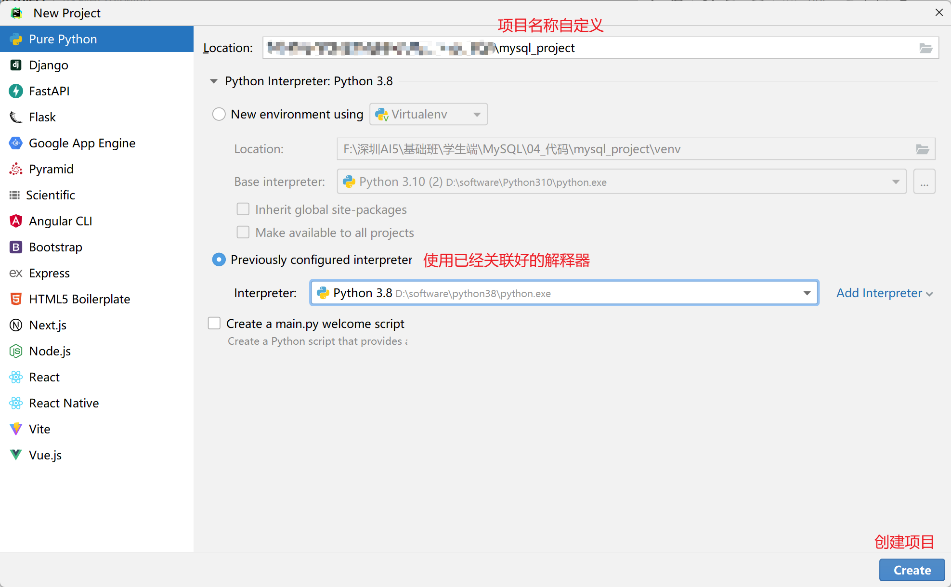This screenshot has height=587, width=951.
Task: Select Node.js project type
Action: (x=97, y=351)
